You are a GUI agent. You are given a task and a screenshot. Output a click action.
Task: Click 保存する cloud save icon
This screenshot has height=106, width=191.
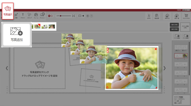[167, 16]
